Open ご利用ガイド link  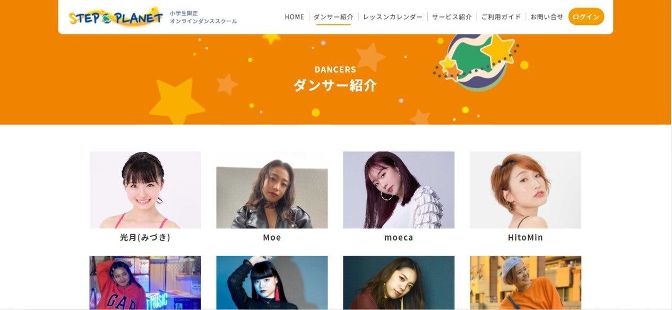click(501, 17)
